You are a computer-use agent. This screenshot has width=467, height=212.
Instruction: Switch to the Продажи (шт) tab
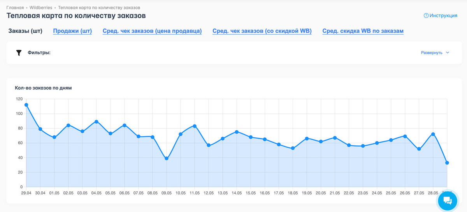(x=72, y=31)
